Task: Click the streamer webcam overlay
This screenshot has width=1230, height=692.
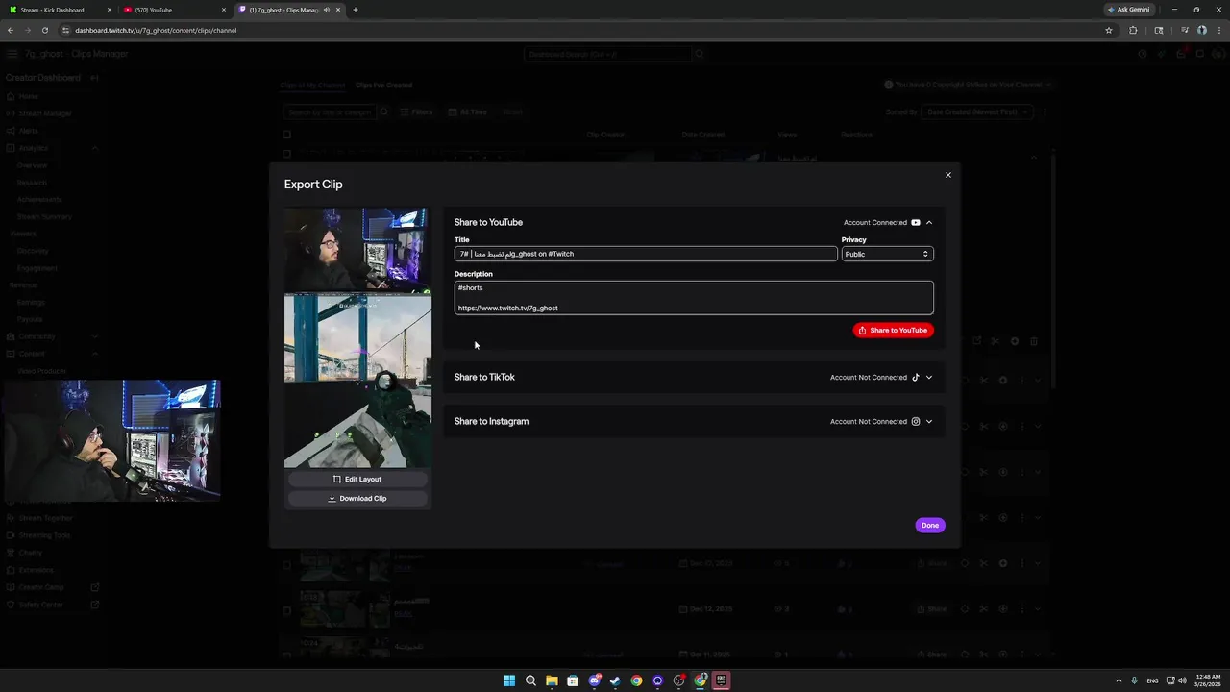Action: pos(111,440)
